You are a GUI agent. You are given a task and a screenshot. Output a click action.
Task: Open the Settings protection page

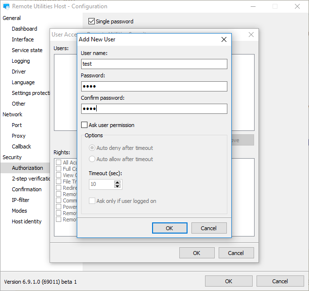coord(31,93)
